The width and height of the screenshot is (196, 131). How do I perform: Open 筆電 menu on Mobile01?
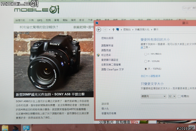tap(56, 20)
